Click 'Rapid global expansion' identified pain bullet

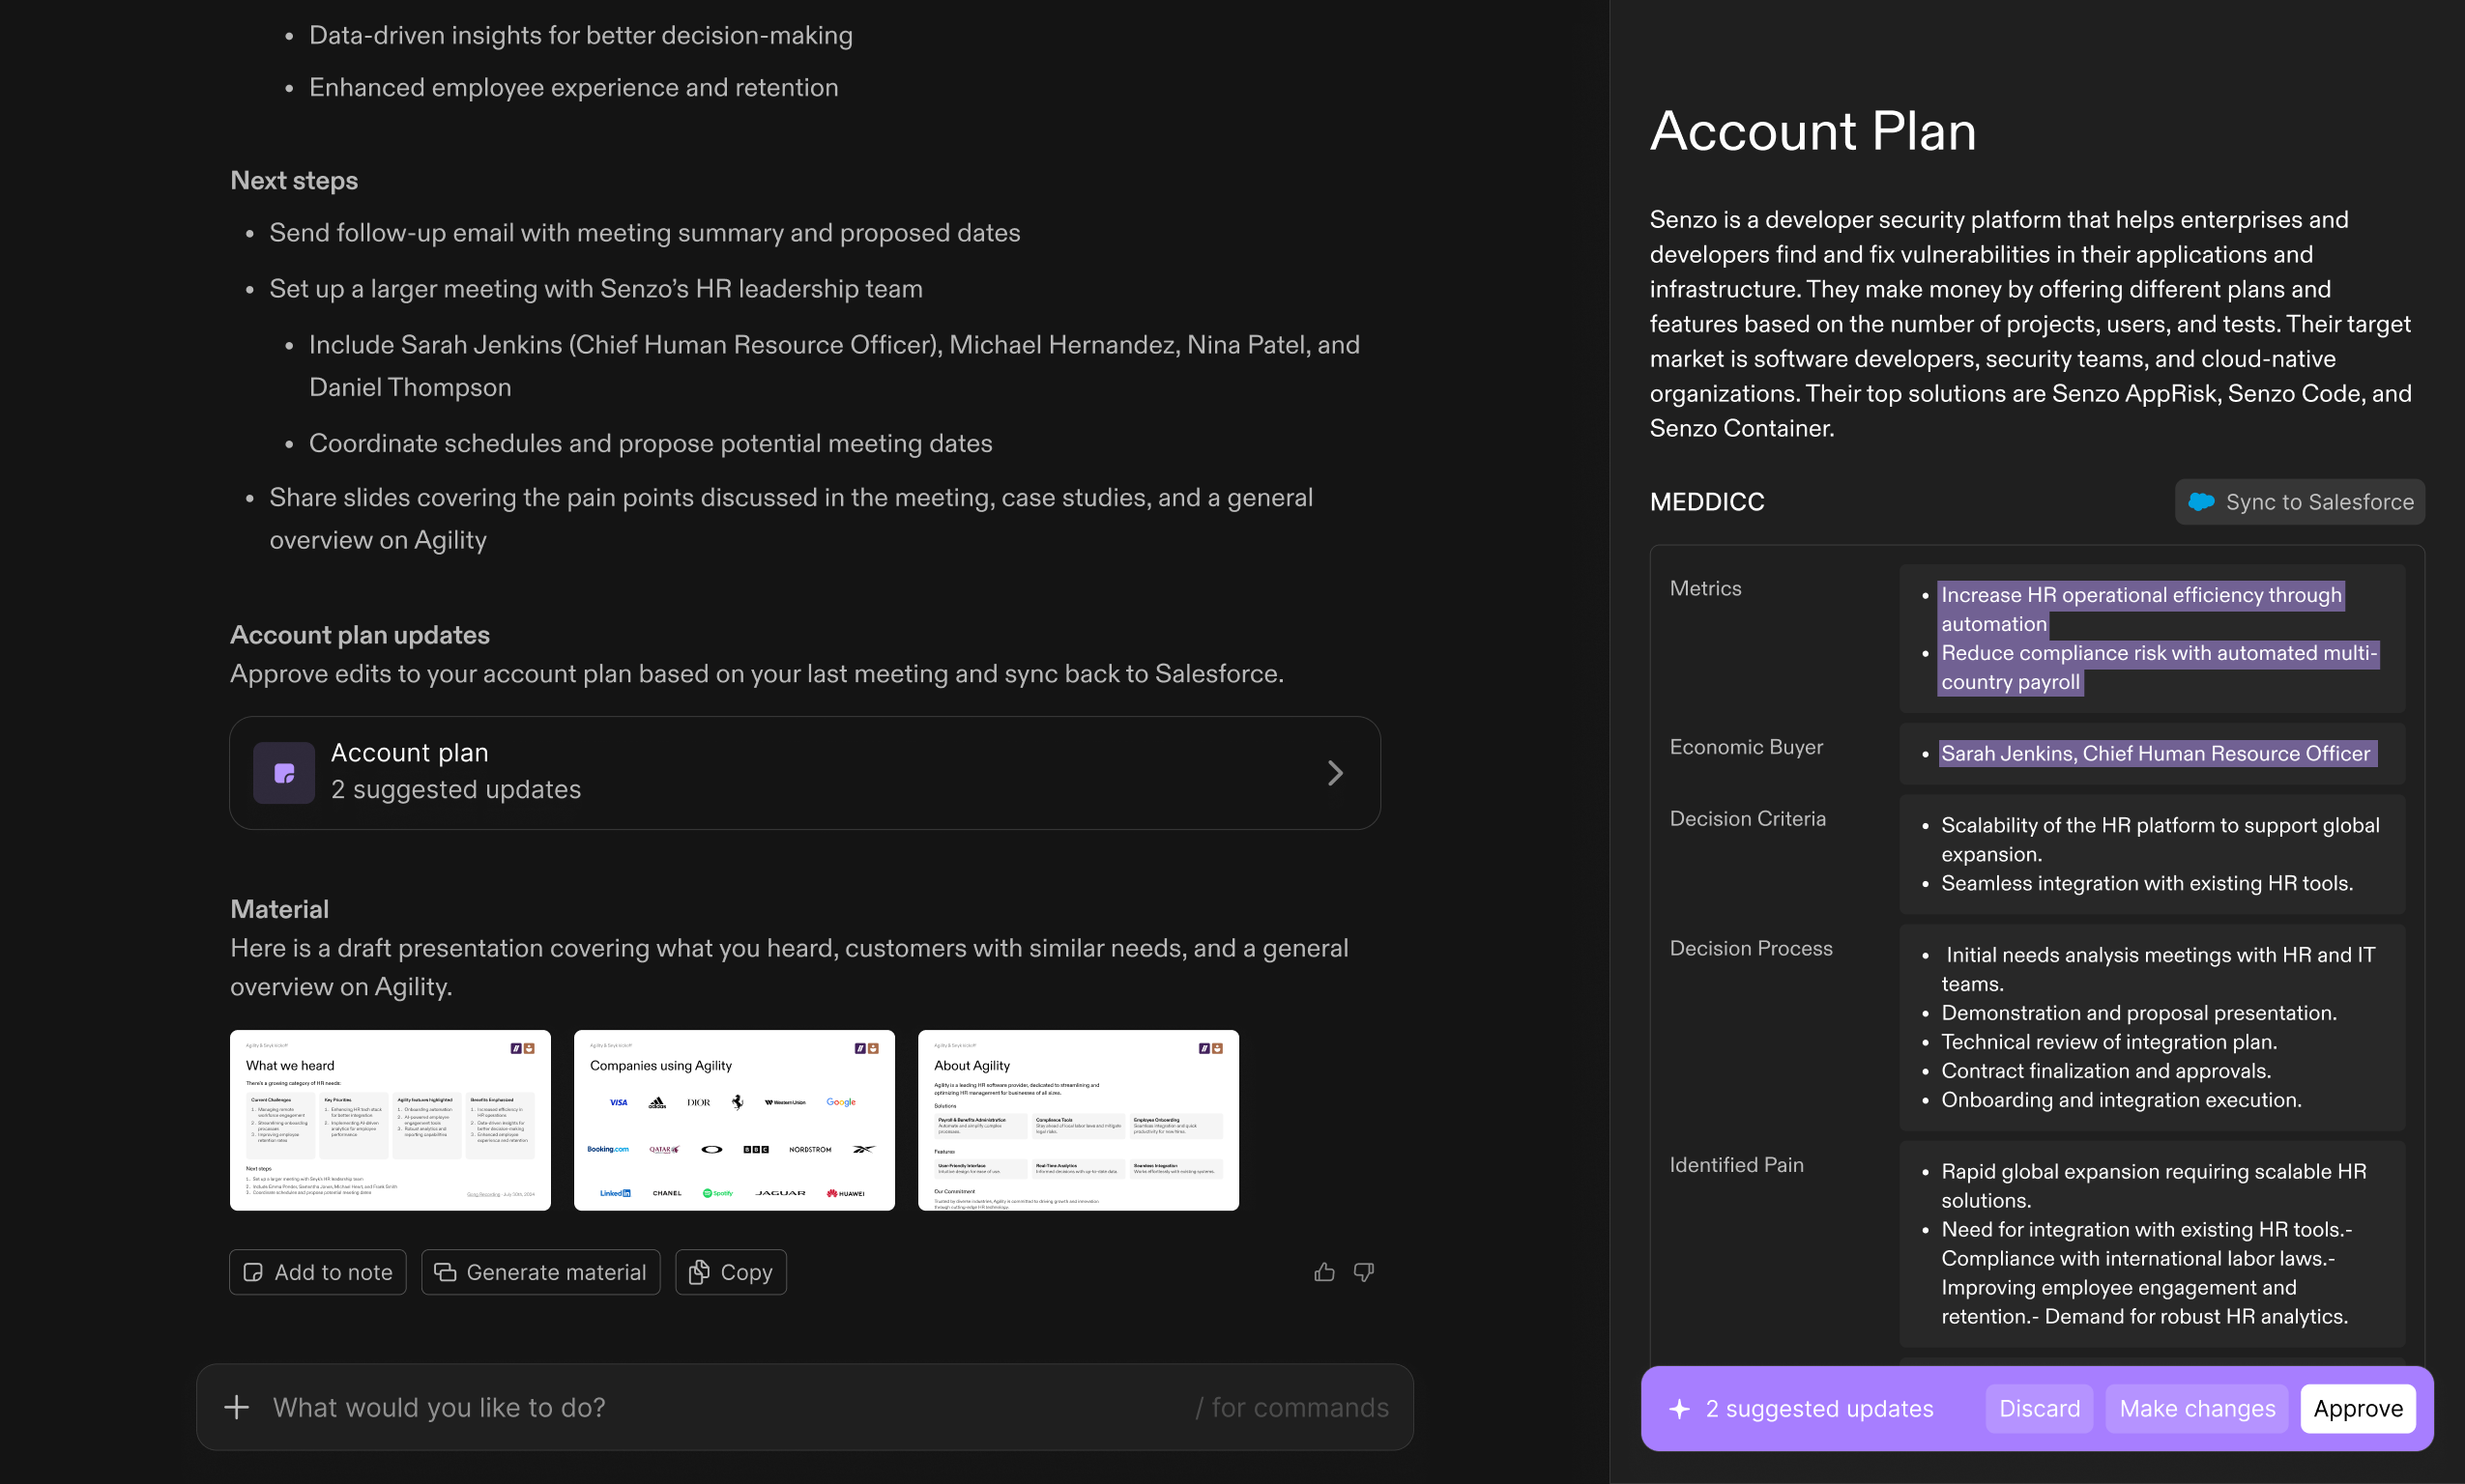pos(2154,1185)
